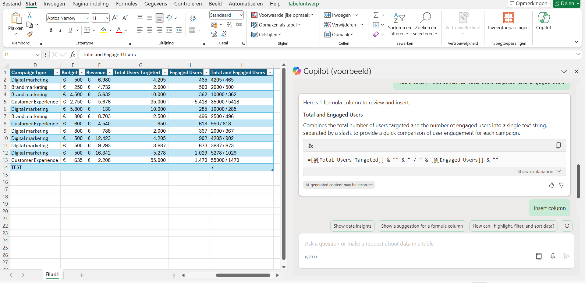Expand Show explanation in Copilot
Viewport: 585px width, 283px height.
point(539,172)
